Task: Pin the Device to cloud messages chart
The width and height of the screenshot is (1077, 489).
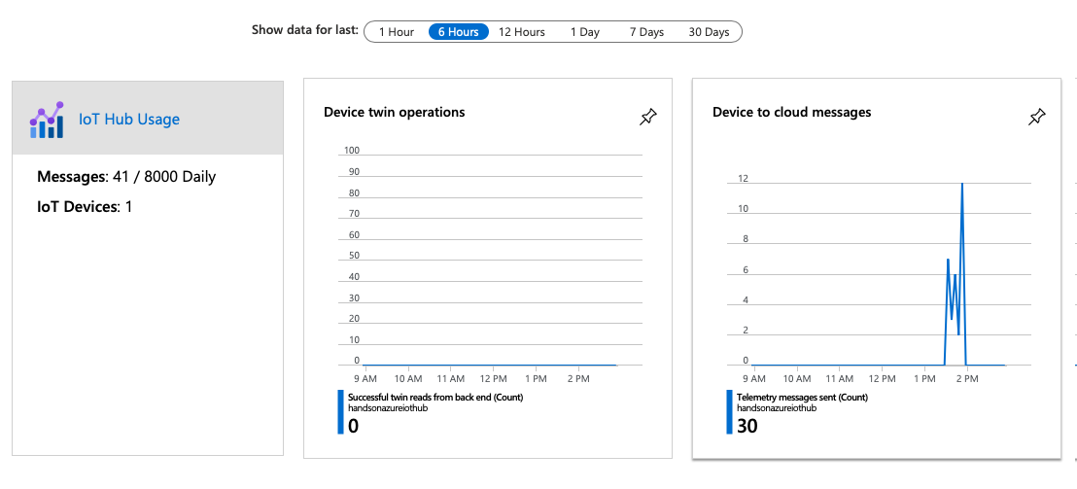Action: click(x=1037, y=118)
